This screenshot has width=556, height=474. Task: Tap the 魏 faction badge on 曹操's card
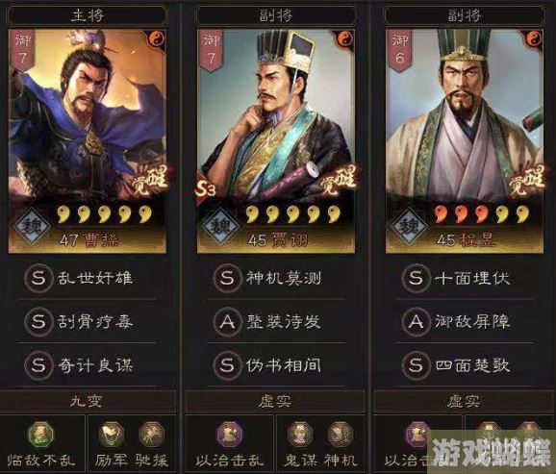coord(33,227)
